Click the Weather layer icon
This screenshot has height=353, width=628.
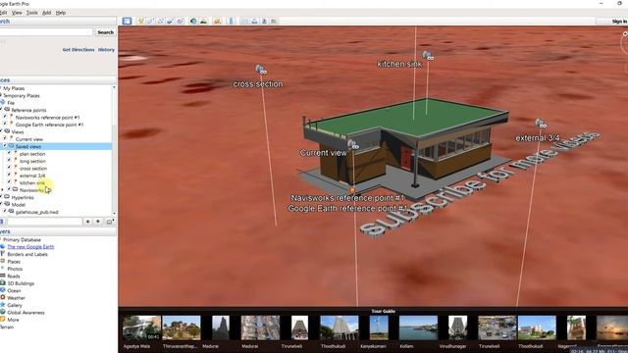tap(3, 297)
